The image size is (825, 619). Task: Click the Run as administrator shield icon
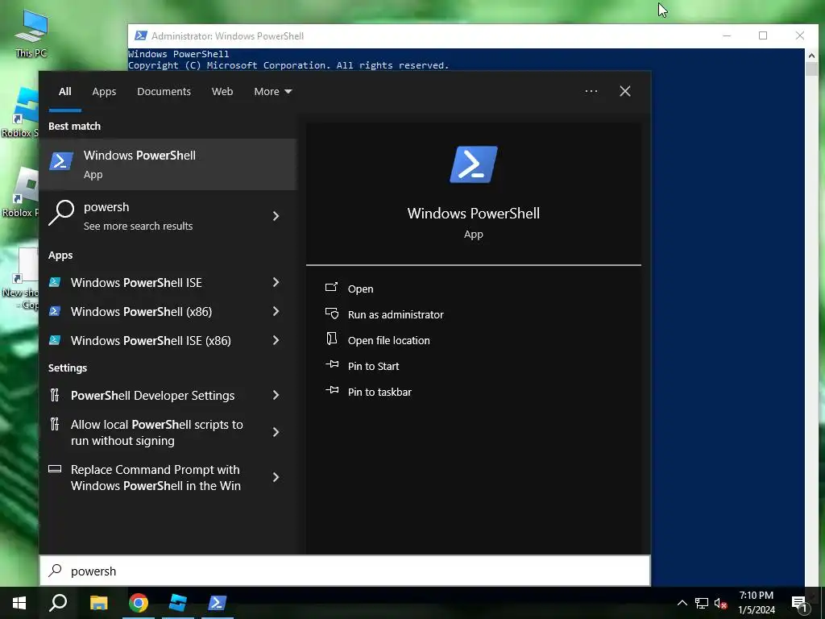click(331, 314)
